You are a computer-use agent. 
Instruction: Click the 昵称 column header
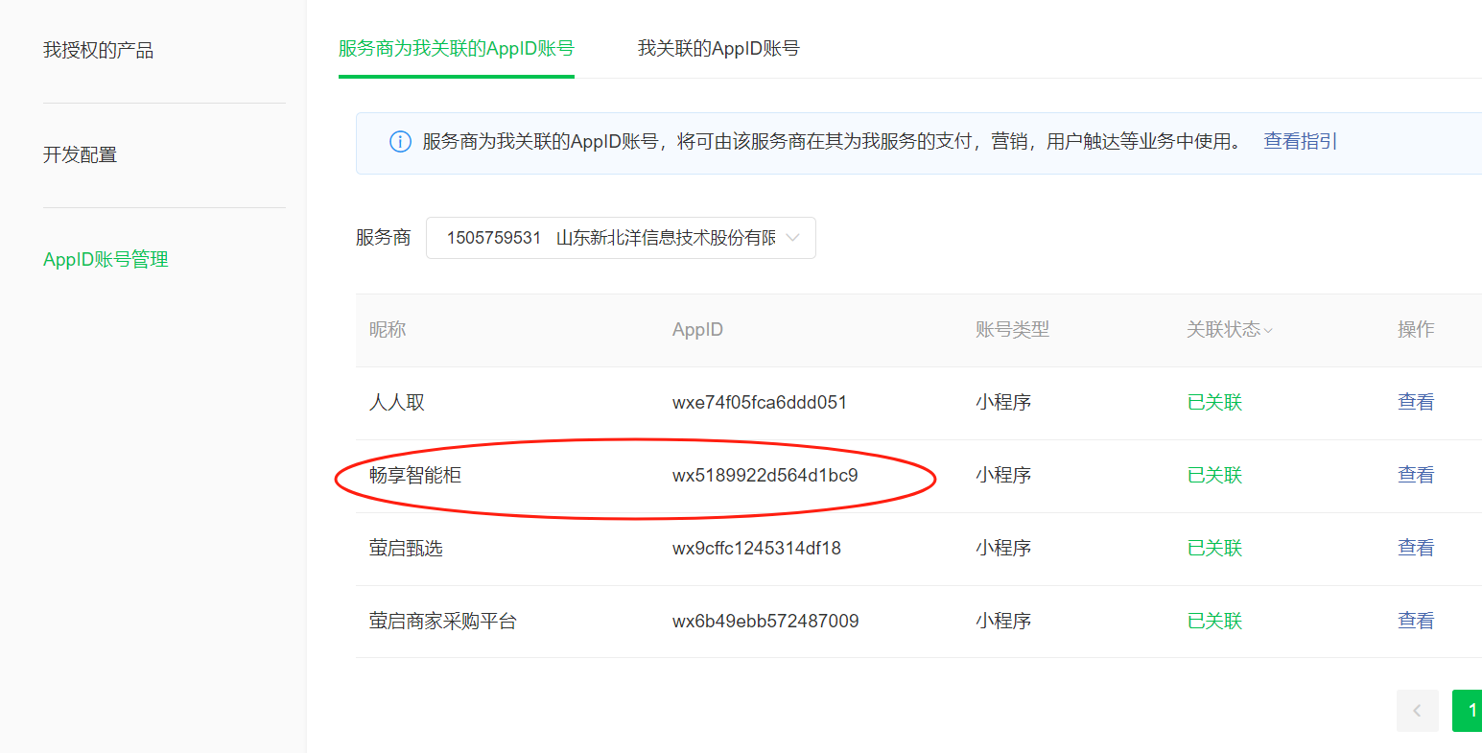point(388,329)
